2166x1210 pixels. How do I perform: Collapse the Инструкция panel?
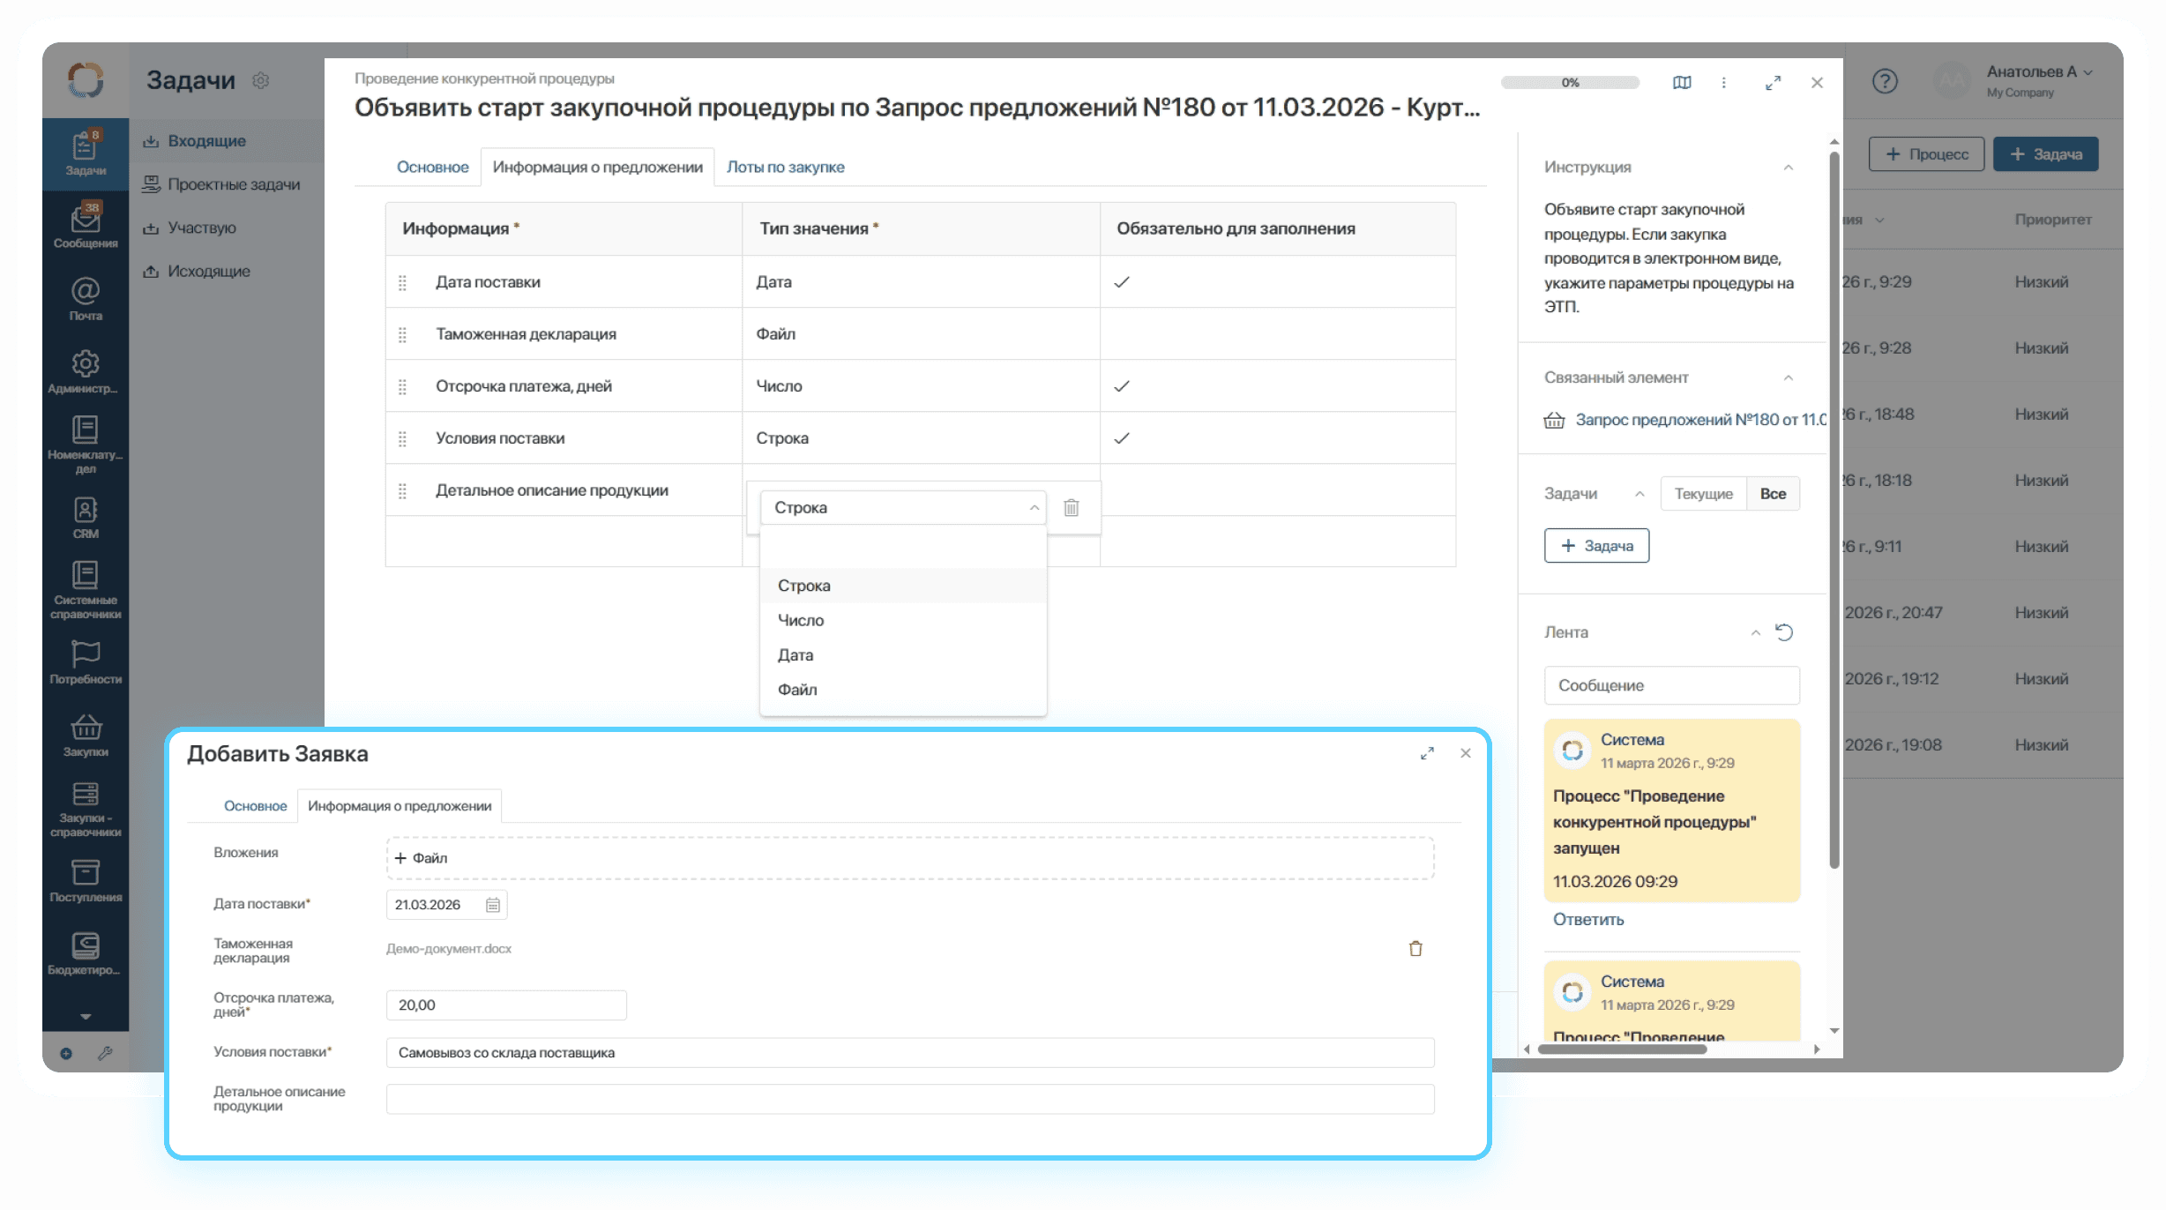1789,167
